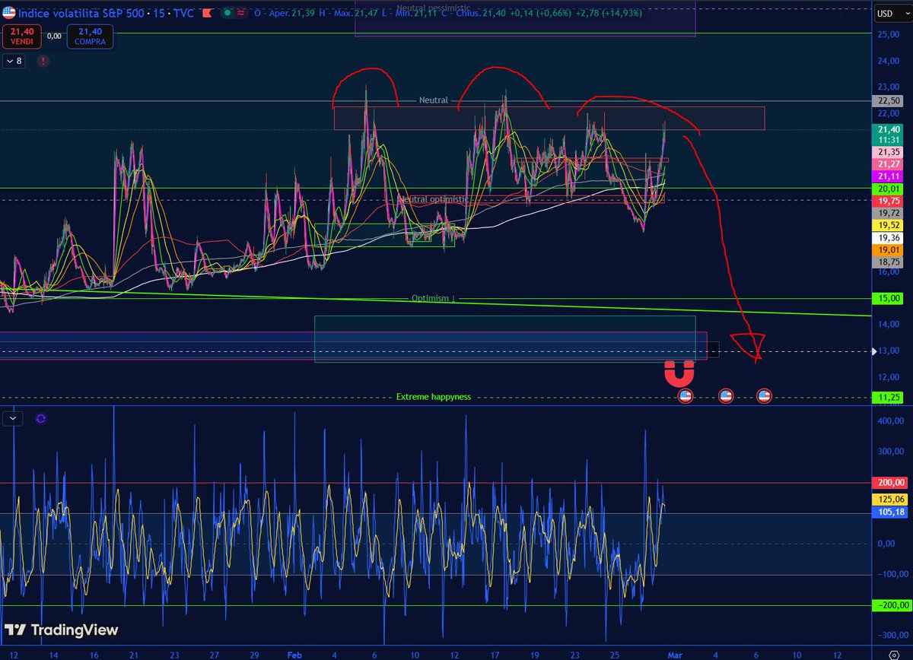The image size is (913, 660).
Task: Click the 21,27 red price label
Action: tap(888, 164)
